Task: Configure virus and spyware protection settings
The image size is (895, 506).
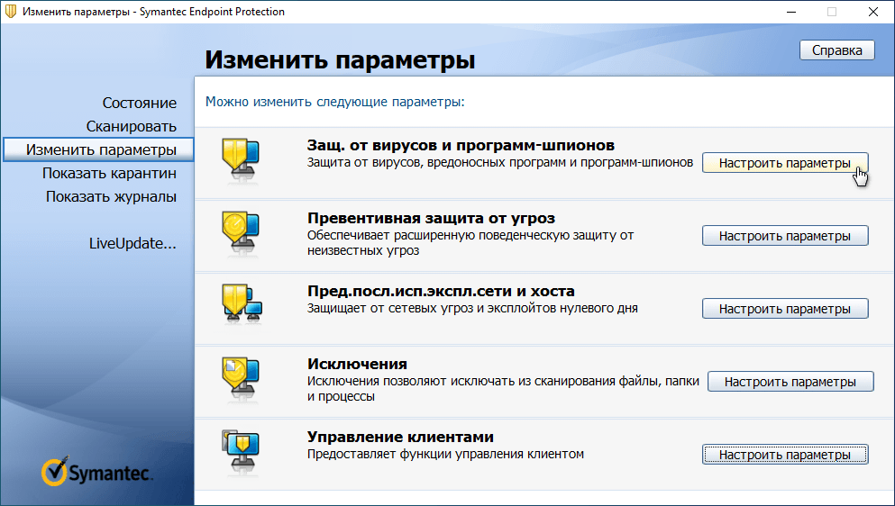Action: pyautogui.click(x=785, y=163)
